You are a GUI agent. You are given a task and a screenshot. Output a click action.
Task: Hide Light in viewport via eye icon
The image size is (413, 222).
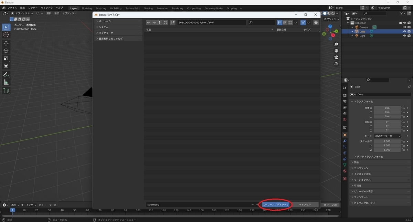[x=405, y=36]
